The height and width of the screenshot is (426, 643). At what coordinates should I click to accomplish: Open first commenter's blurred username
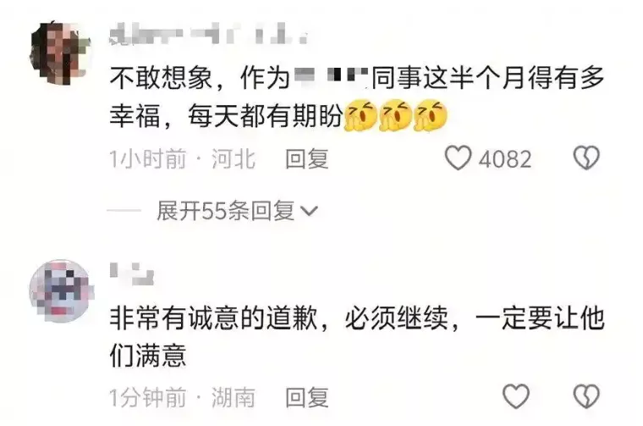coord(208,35)
